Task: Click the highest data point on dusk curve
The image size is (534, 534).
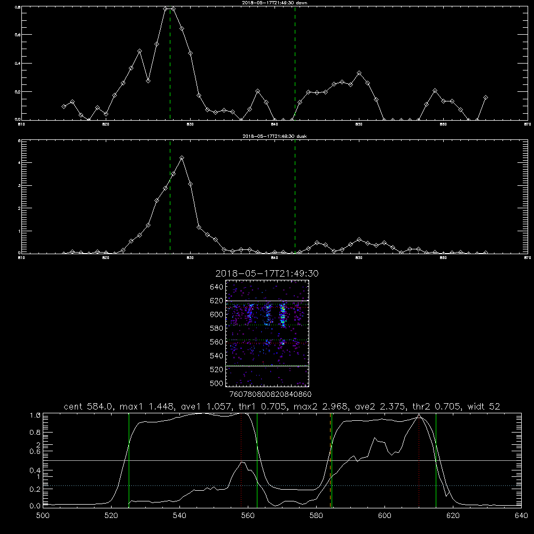Action: pos(182,158)
